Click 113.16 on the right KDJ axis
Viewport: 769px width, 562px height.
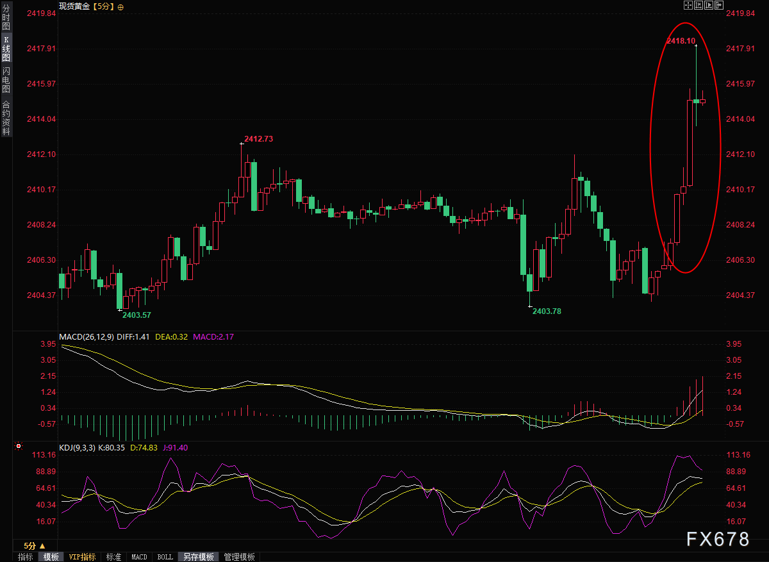tap(738, 455)
